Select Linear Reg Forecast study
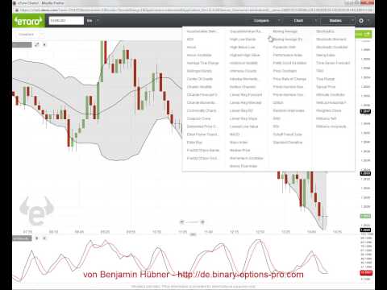The width and height of the screenshot is (387, 290). point(246,95)
